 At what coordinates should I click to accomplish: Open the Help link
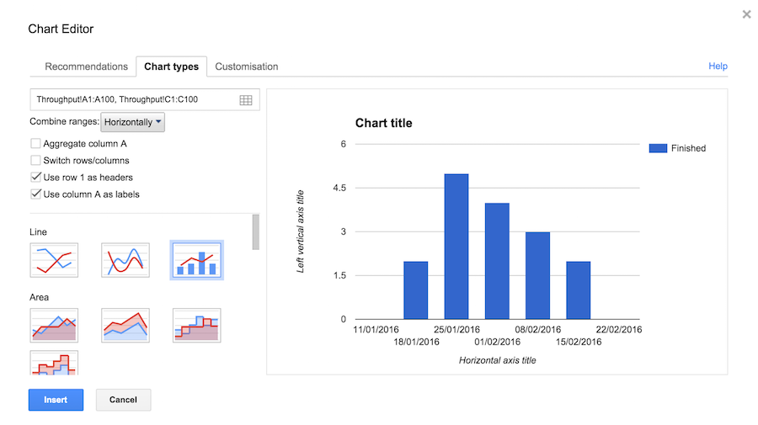tap(718, 66)
